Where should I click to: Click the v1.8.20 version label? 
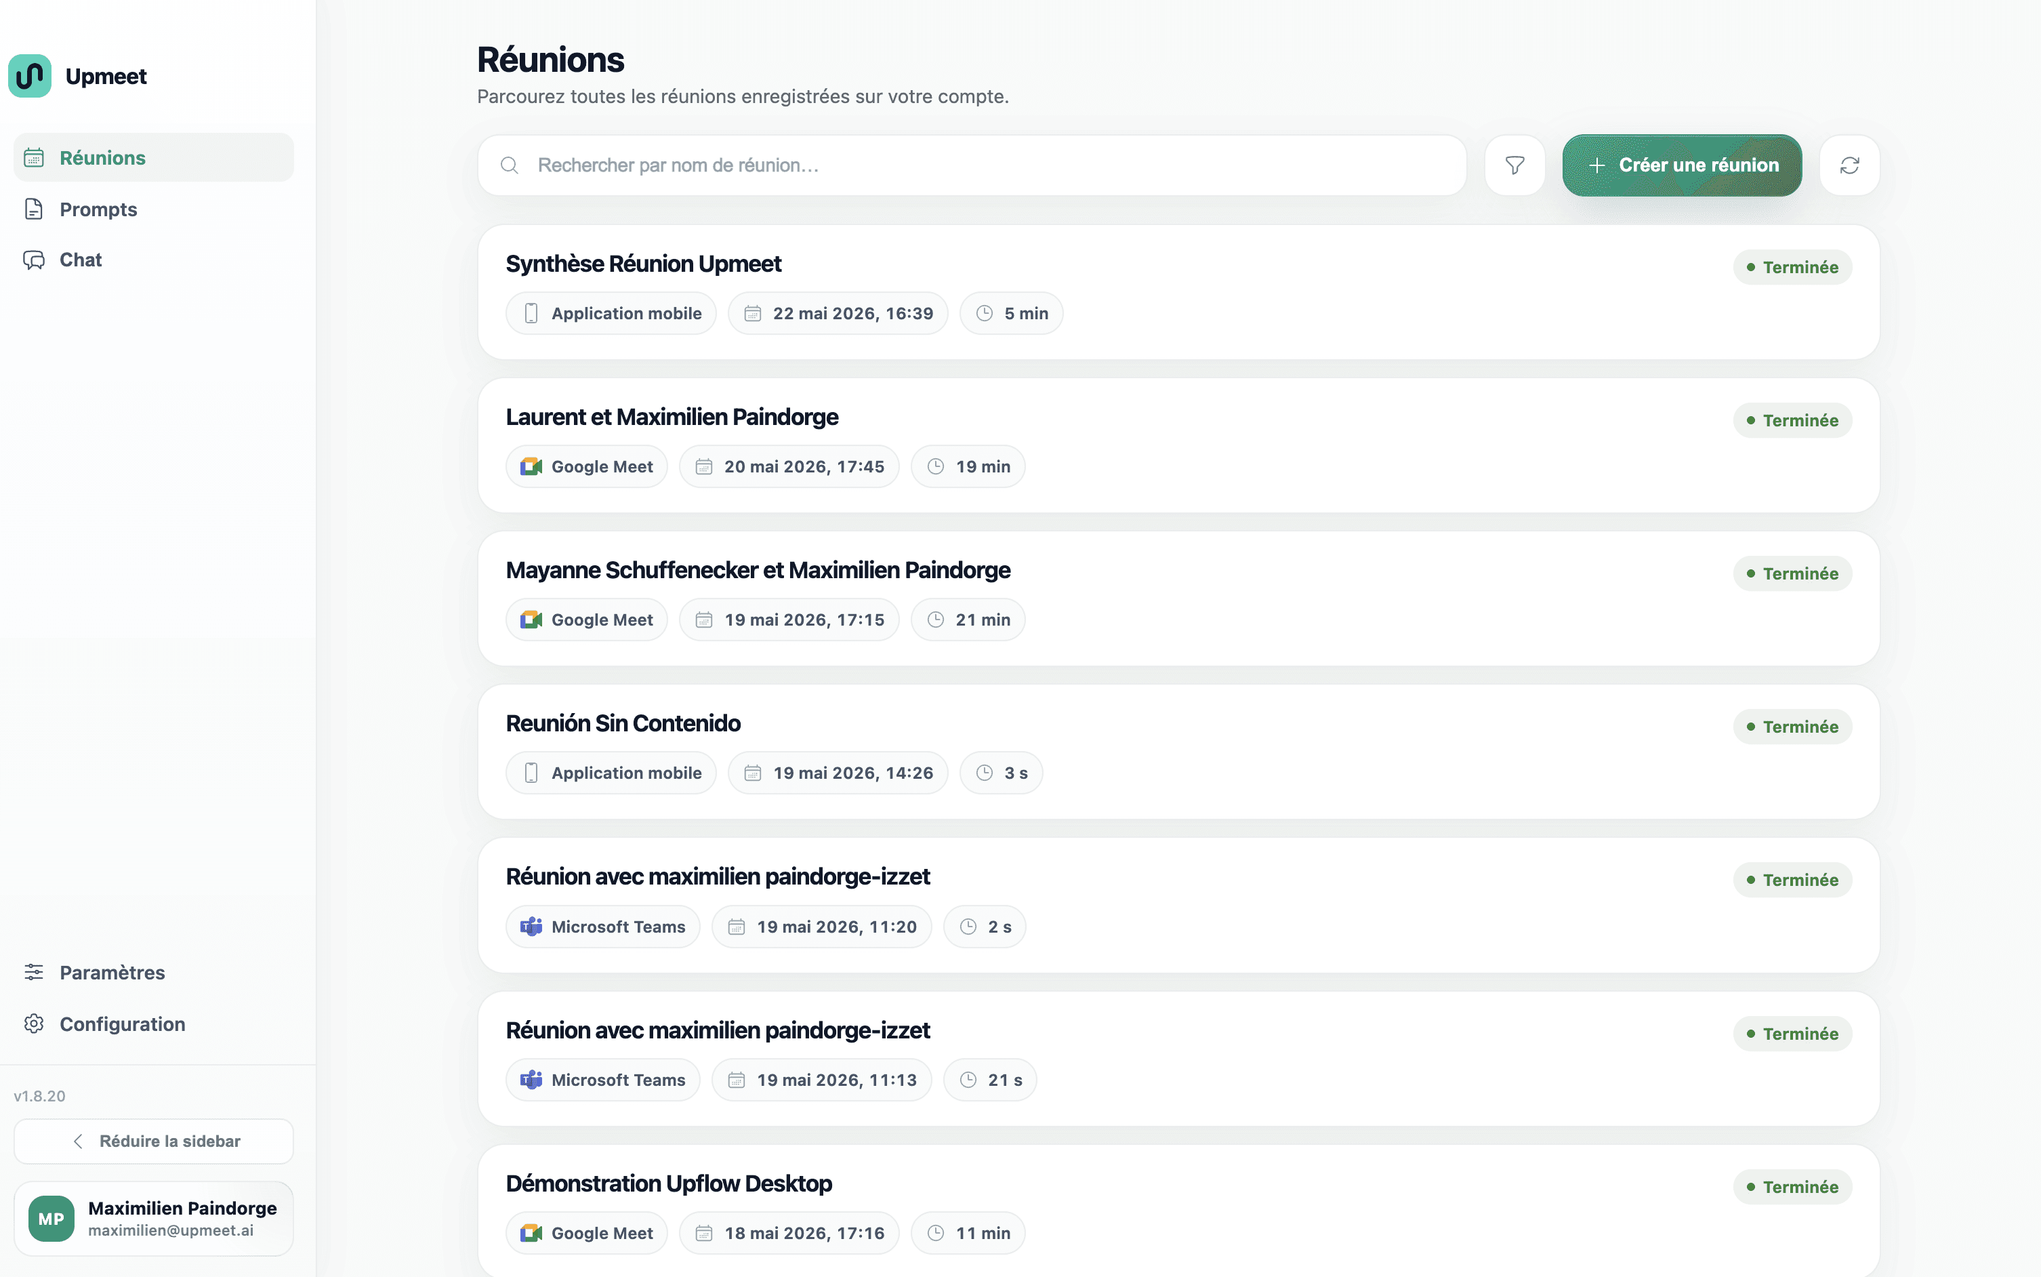(40, 1096)
